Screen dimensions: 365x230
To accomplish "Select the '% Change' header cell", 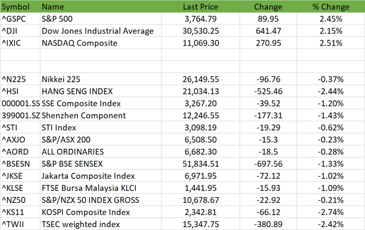I will click(x=331, y=6).
